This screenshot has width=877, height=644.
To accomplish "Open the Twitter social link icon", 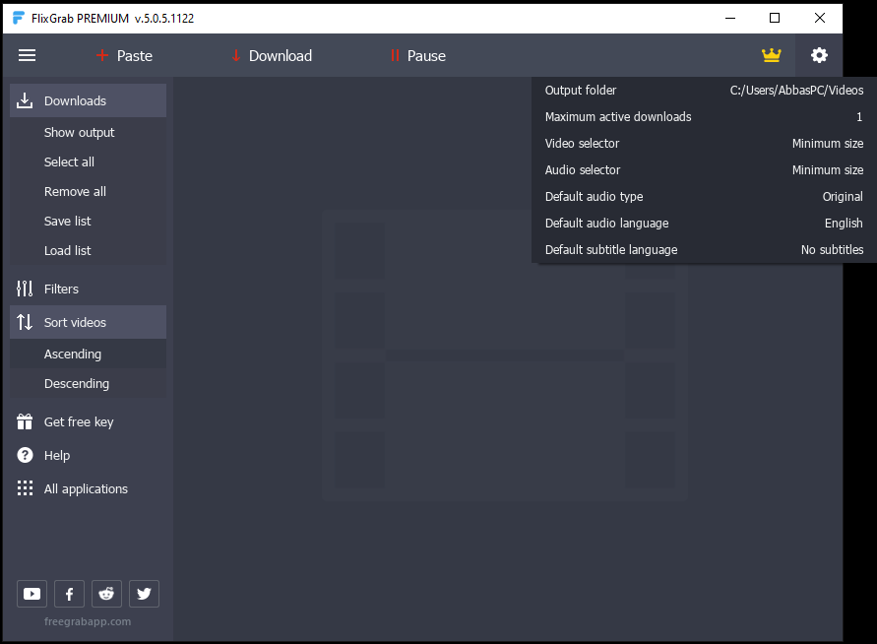I will (x=144, y=594).
